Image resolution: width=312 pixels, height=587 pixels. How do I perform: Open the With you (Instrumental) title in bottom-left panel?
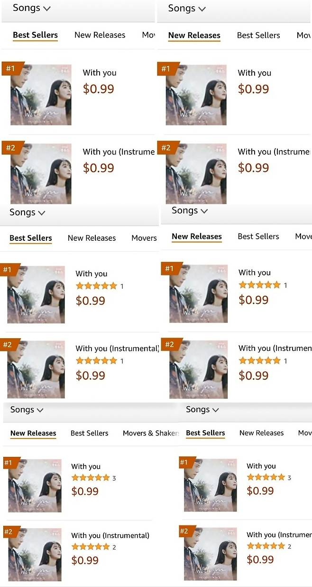(110, 535)
